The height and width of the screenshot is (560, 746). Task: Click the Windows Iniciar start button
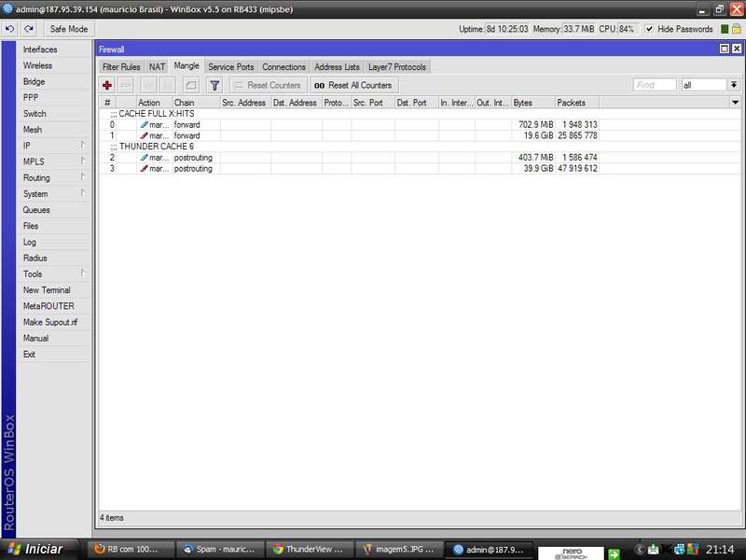[x=37, y=549]
